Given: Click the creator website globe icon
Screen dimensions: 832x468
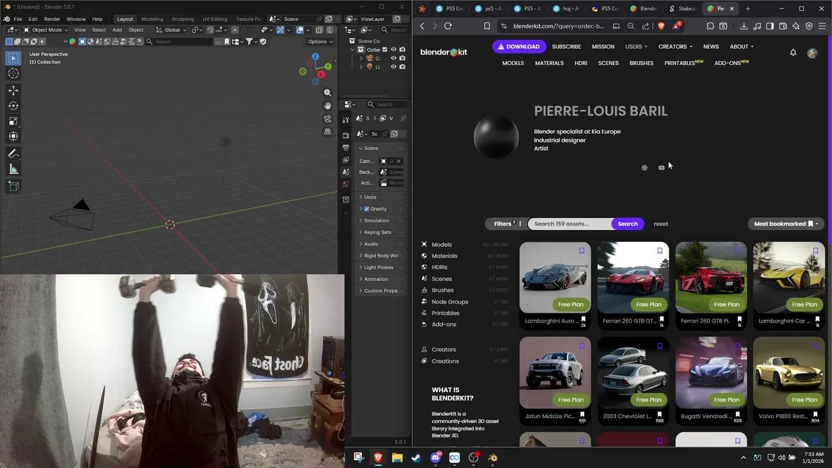Looking at the screenshot, I should pyautogui.click(x=644, y=168).
